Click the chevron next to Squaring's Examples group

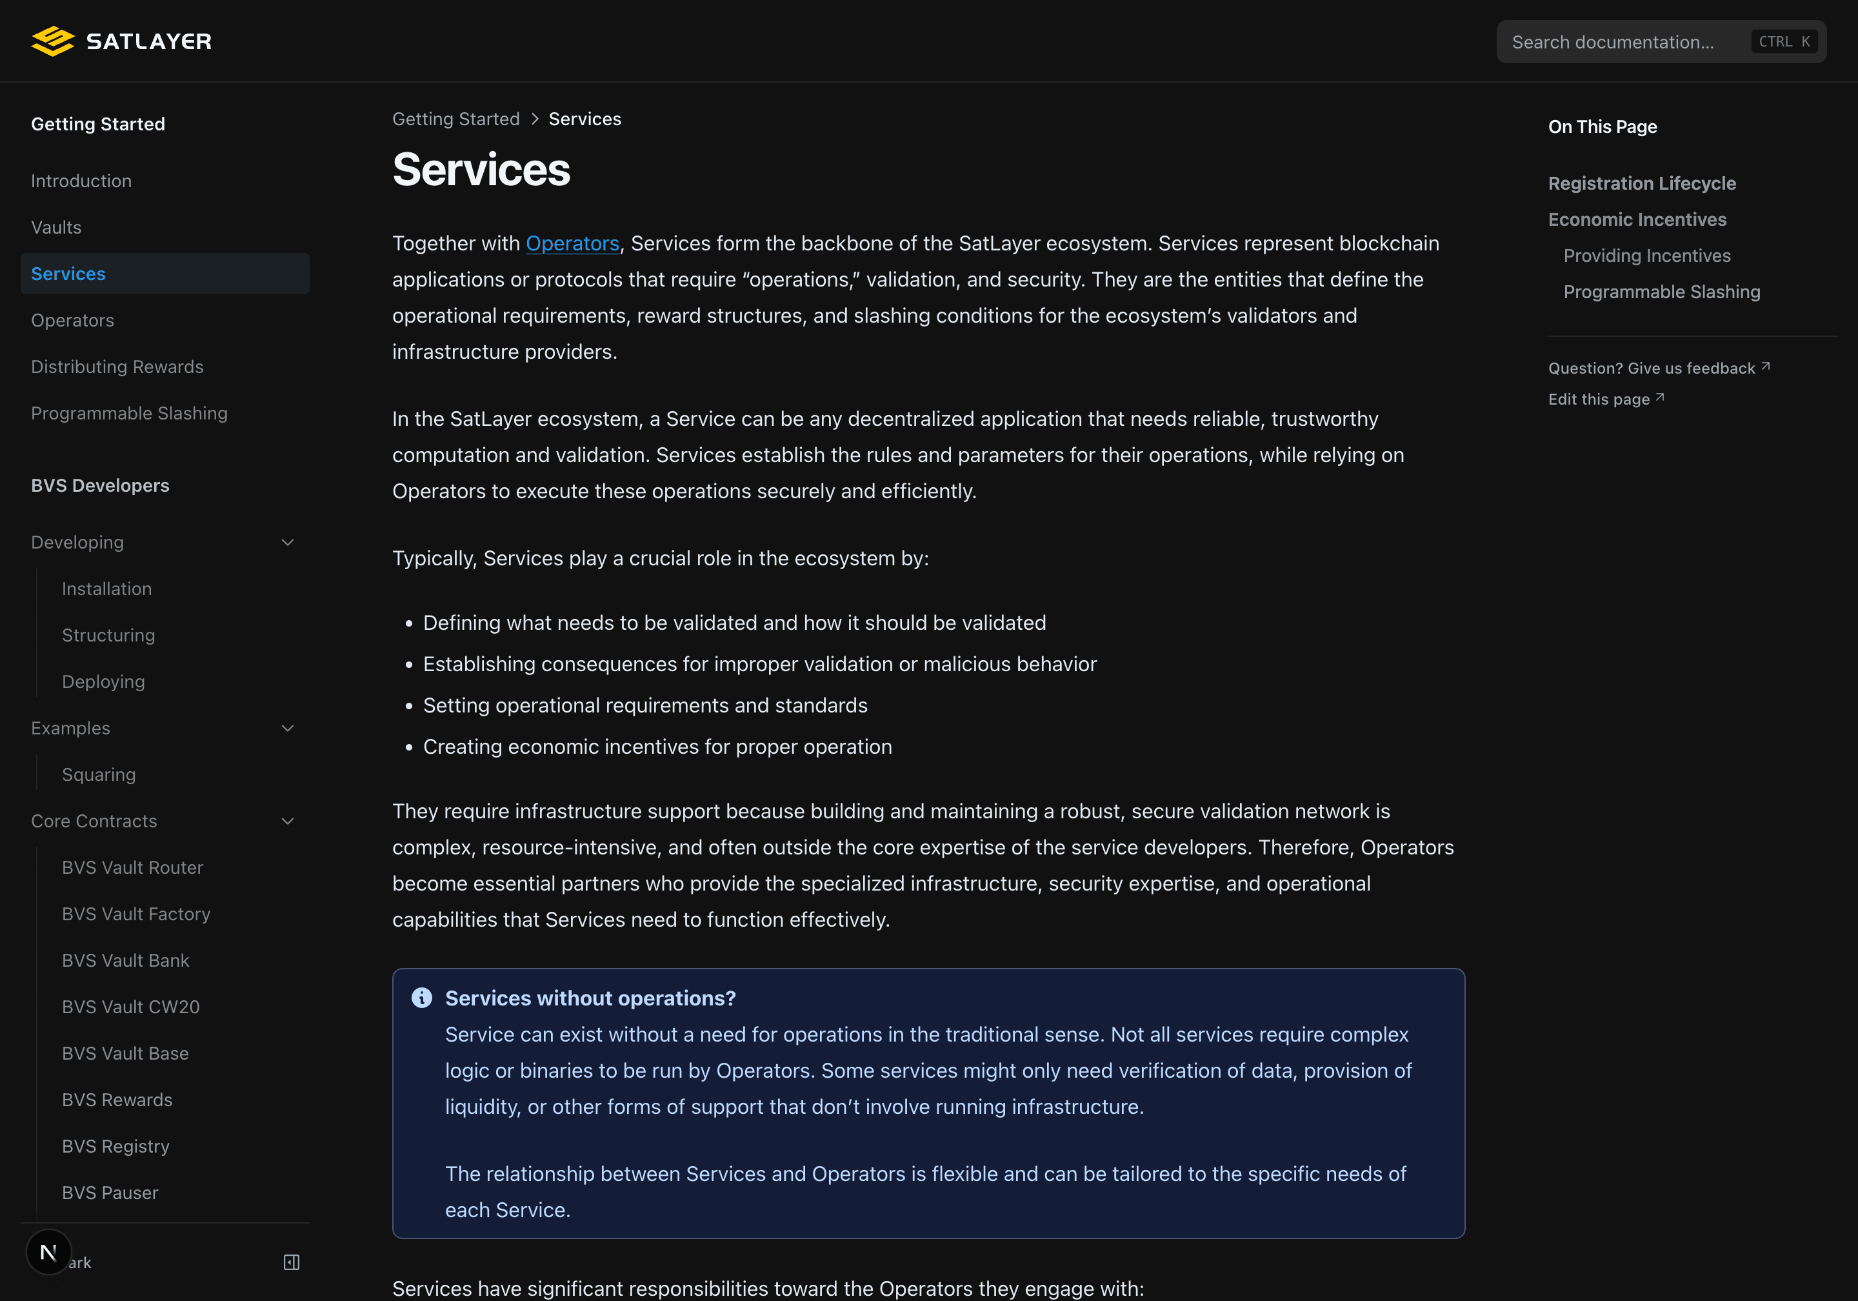click(288, 728)
